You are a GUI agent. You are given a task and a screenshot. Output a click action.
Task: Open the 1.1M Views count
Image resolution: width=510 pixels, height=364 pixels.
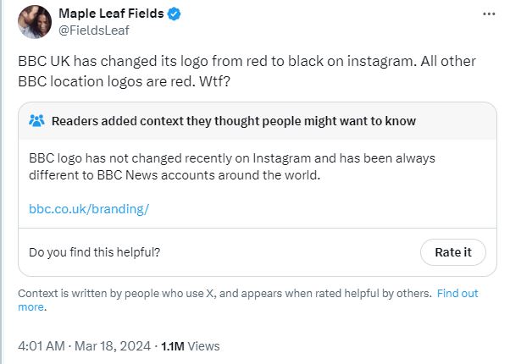[x=189, y=346]
